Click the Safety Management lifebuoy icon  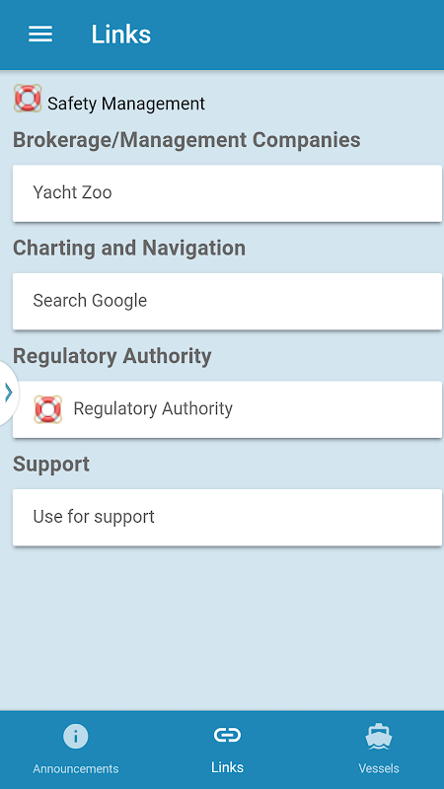(x=28, y=98)
